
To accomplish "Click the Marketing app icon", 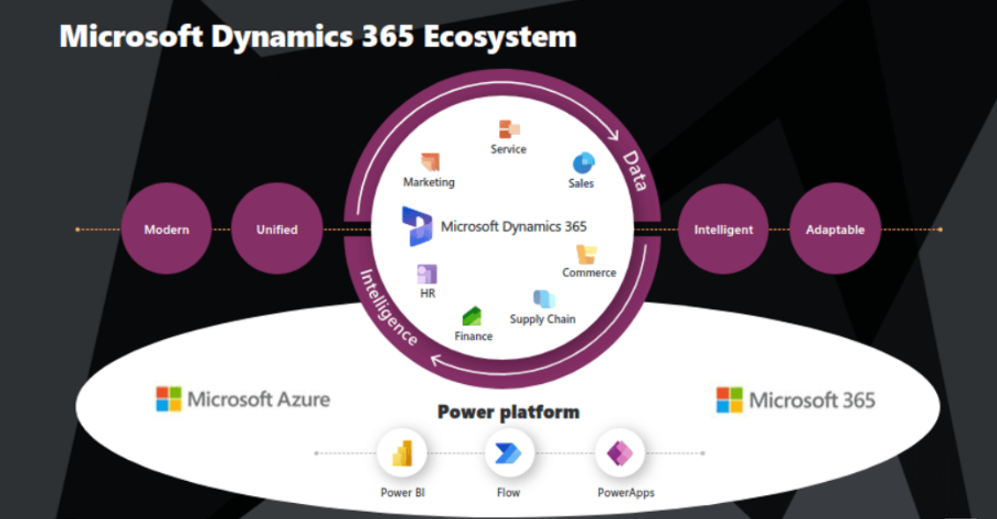I will pyautogui.click(x=430, y=162).
